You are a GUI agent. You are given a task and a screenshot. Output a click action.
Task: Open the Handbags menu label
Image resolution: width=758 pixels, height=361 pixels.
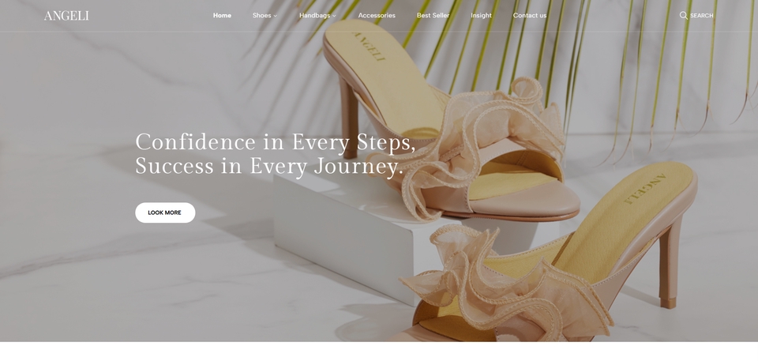pos(314,16)
